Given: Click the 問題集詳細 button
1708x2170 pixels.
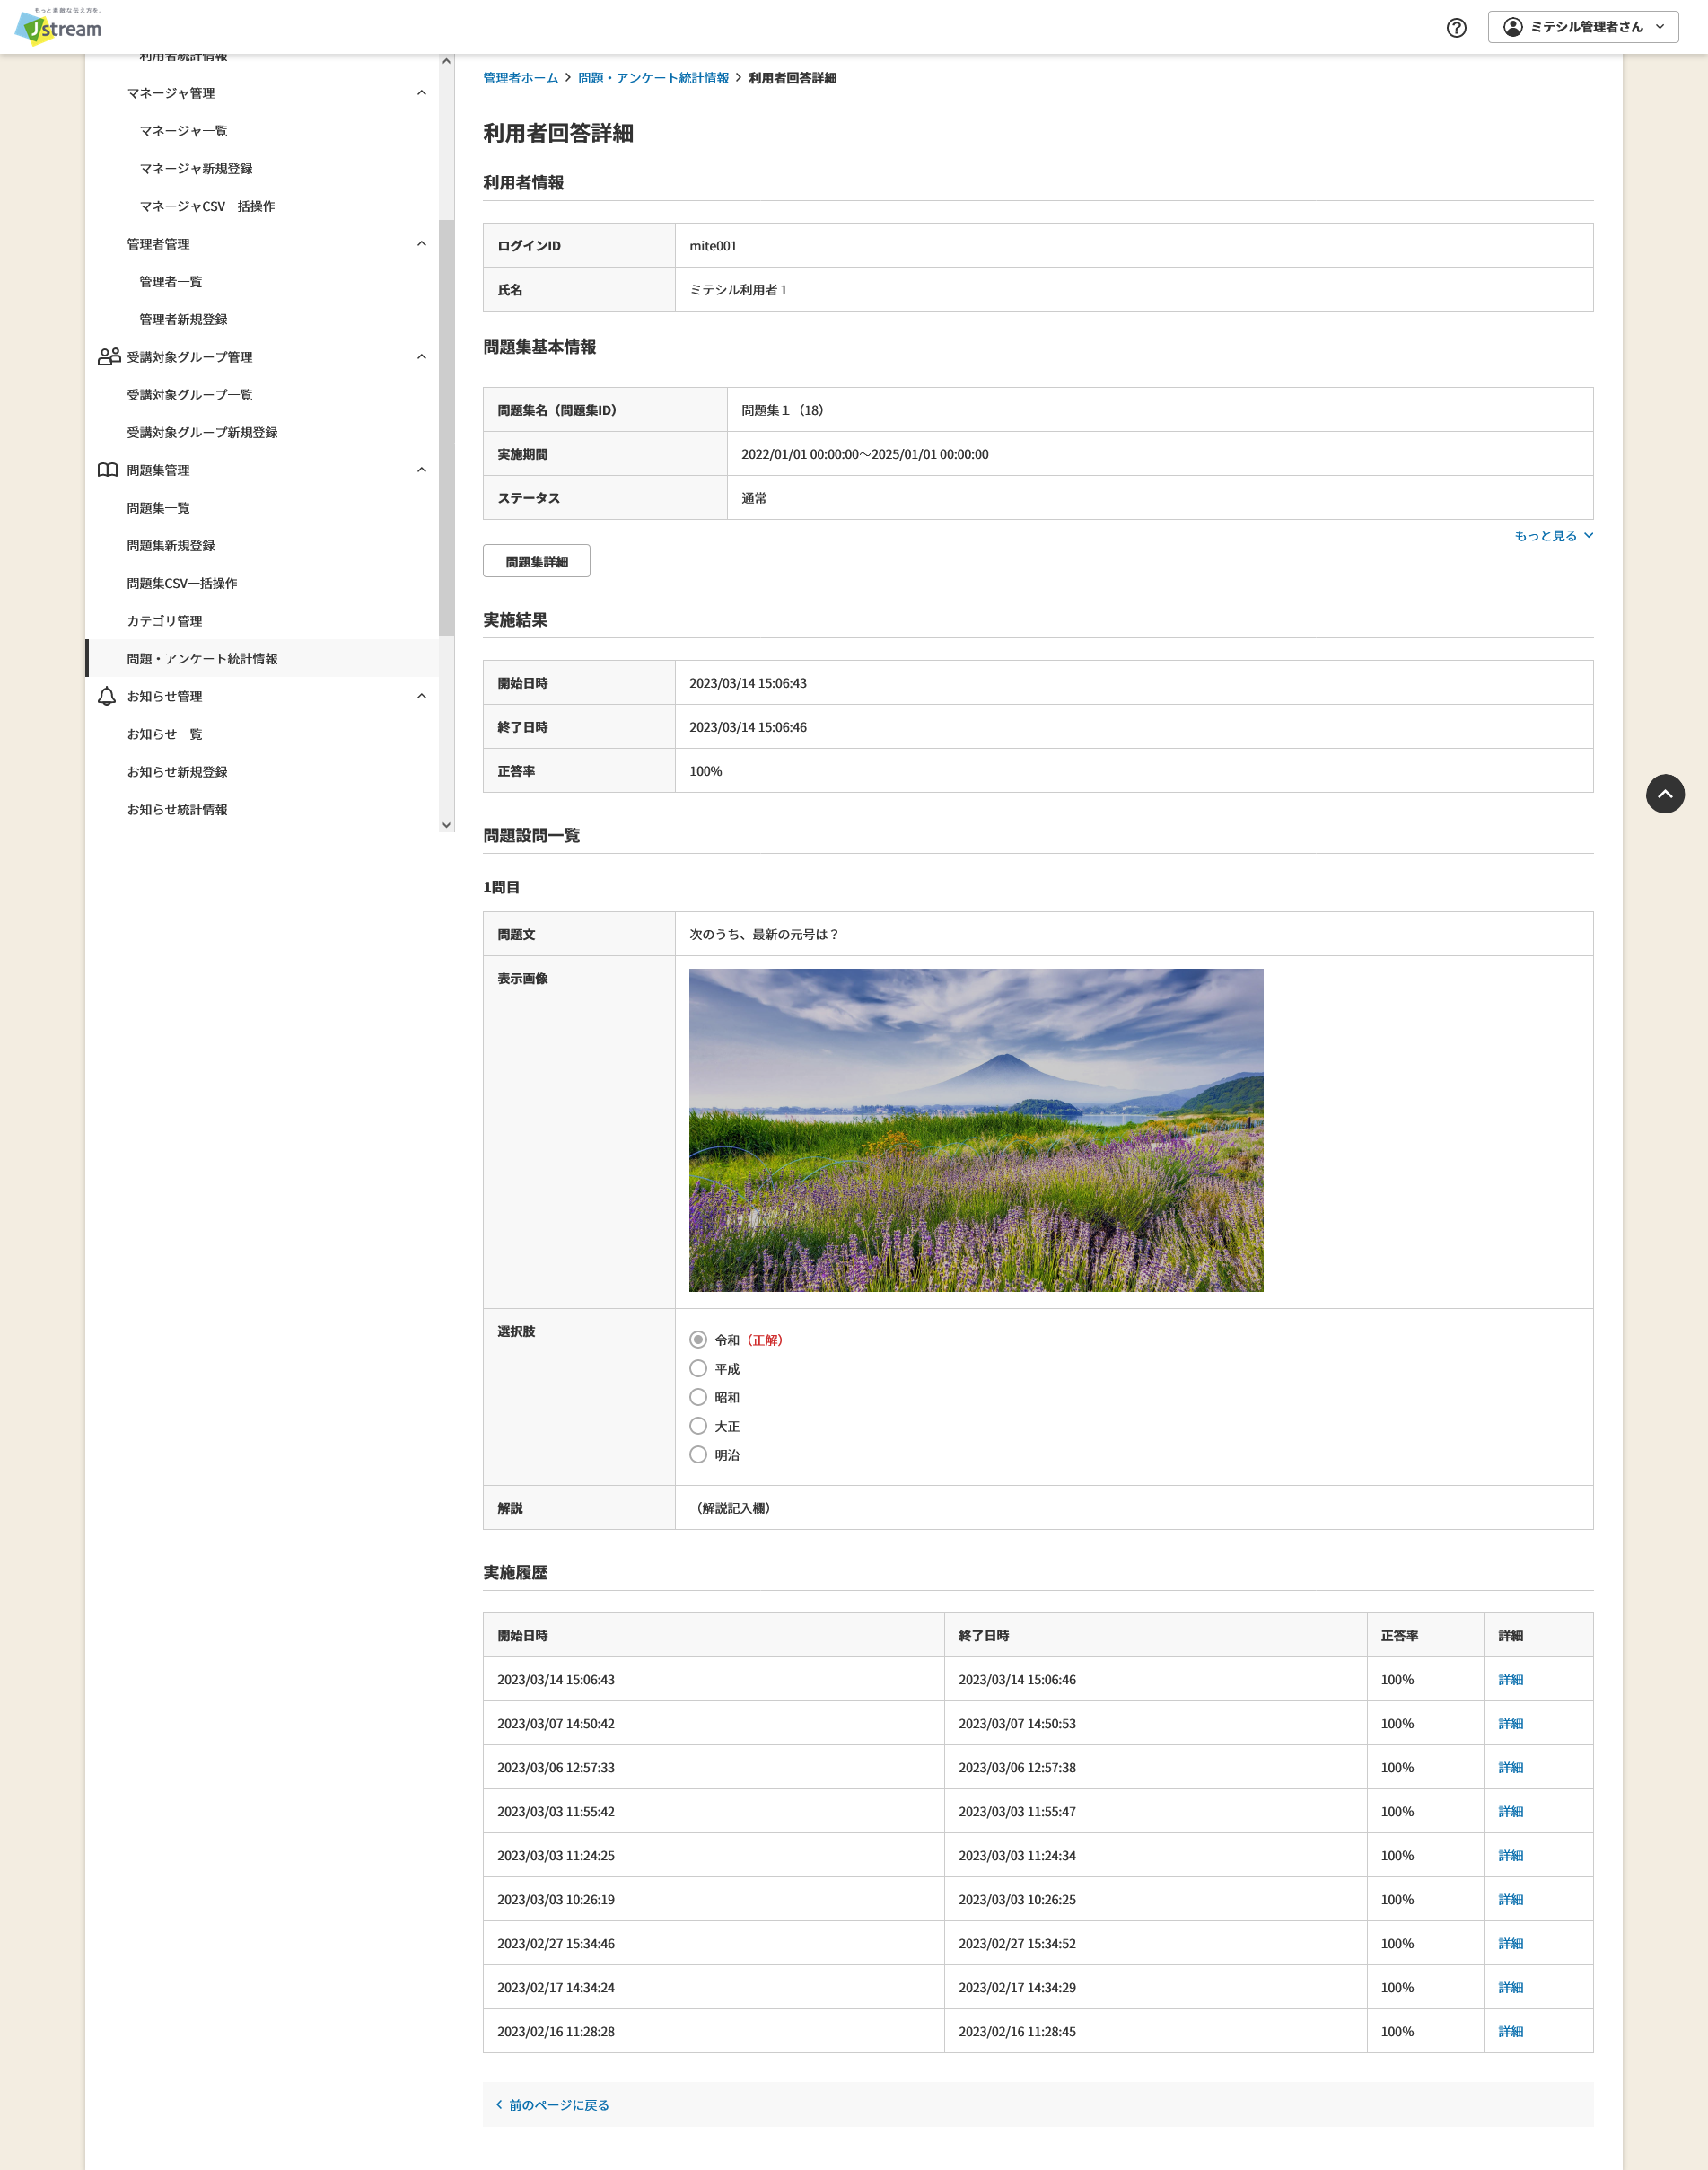Looking at the screenshot, I should (536, 561).
